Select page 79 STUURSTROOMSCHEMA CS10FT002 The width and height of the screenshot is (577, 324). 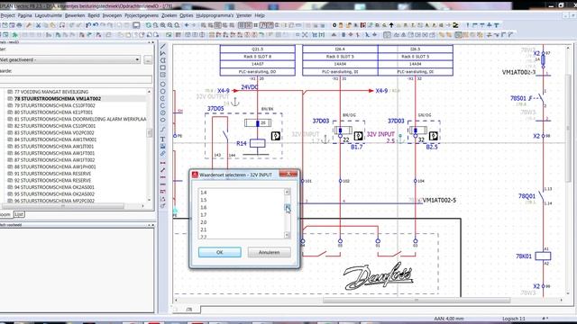coord(54,105)
